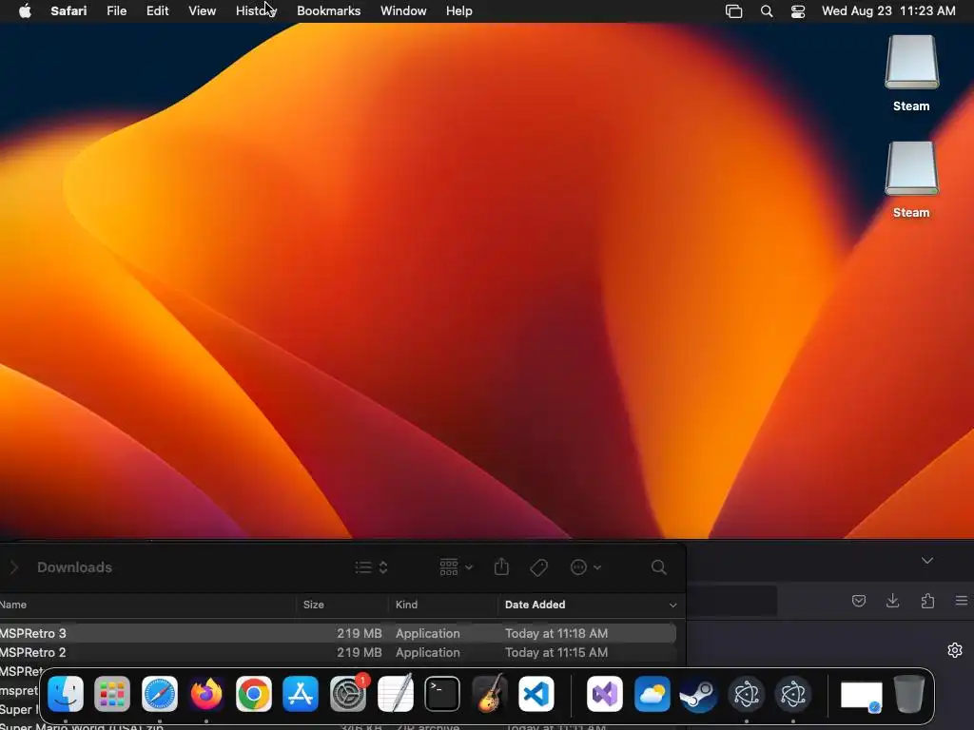Open Google Chrome from the Dock

click(253, 694)
